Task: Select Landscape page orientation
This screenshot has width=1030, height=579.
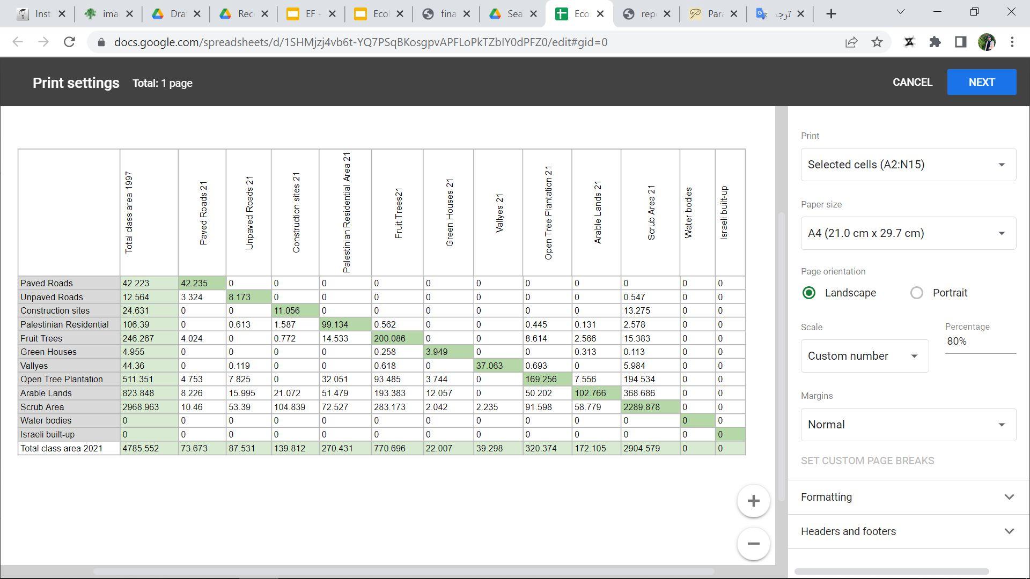Action: [x=809, y=293]
